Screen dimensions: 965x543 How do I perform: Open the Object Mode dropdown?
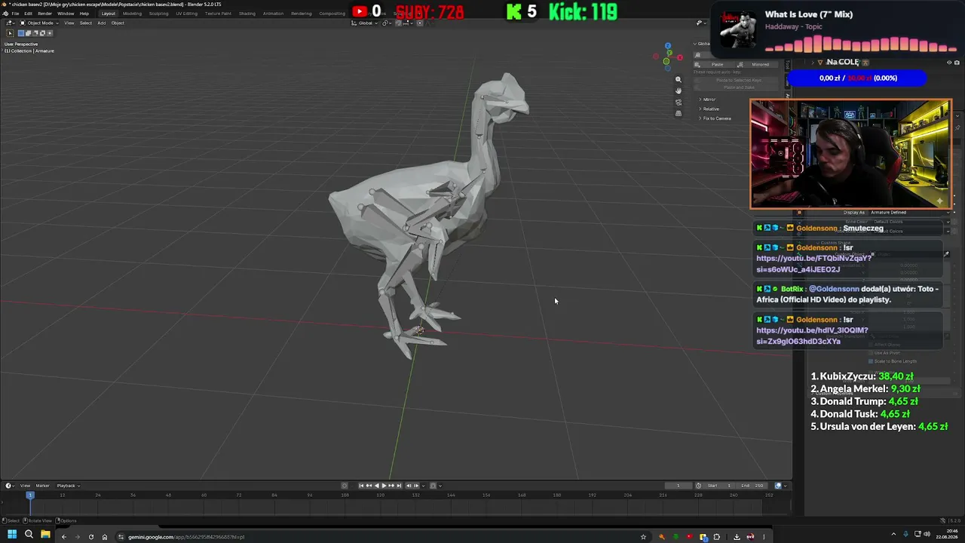(38, 23)
